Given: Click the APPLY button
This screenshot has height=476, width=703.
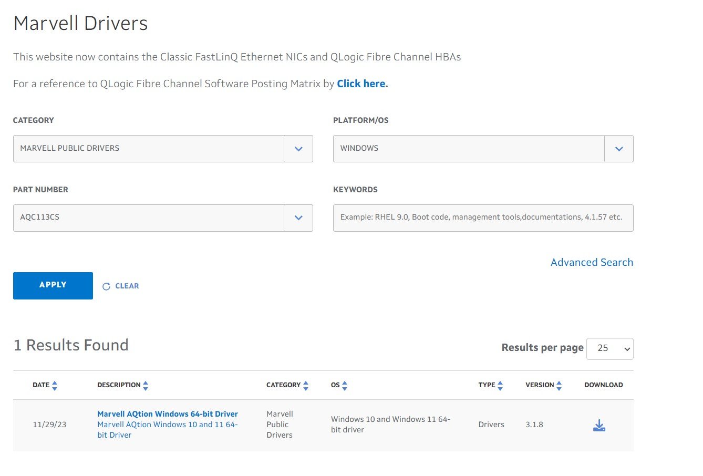Looking at the screenshot, I should (x=53, y=286).
